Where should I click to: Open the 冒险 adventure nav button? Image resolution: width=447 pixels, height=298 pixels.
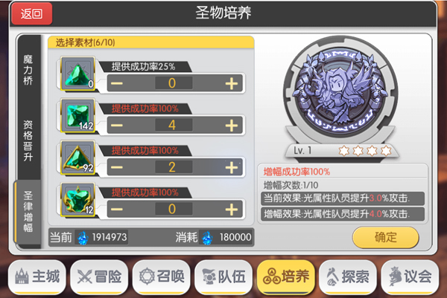99,276
